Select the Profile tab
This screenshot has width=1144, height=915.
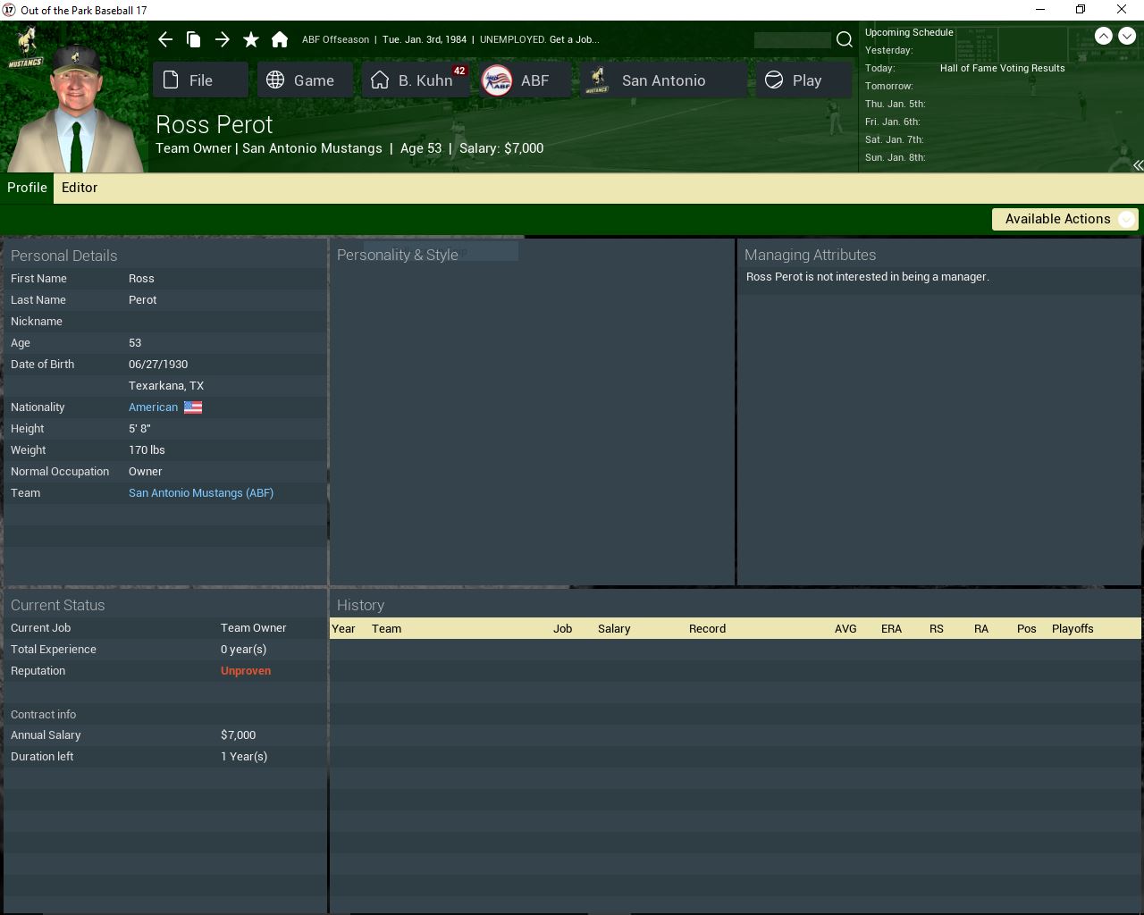pyautogui.click(x=27, y=188)
